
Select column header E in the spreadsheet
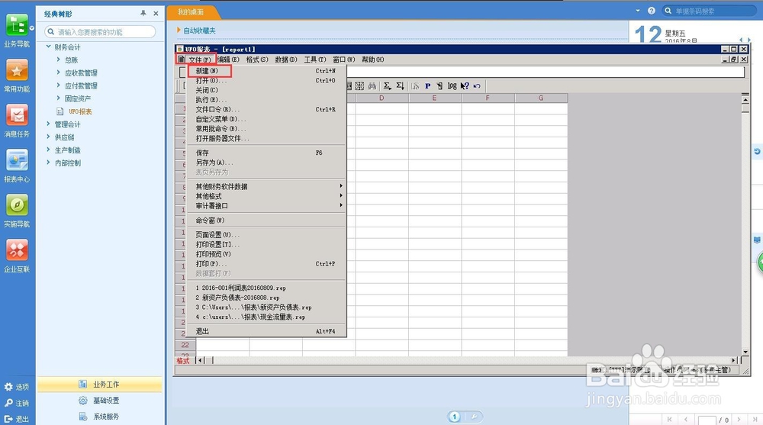coord(435,98)
